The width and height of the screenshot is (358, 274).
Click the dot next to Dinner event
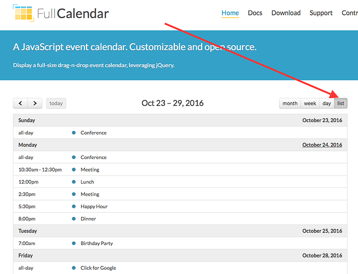(74, 219)
